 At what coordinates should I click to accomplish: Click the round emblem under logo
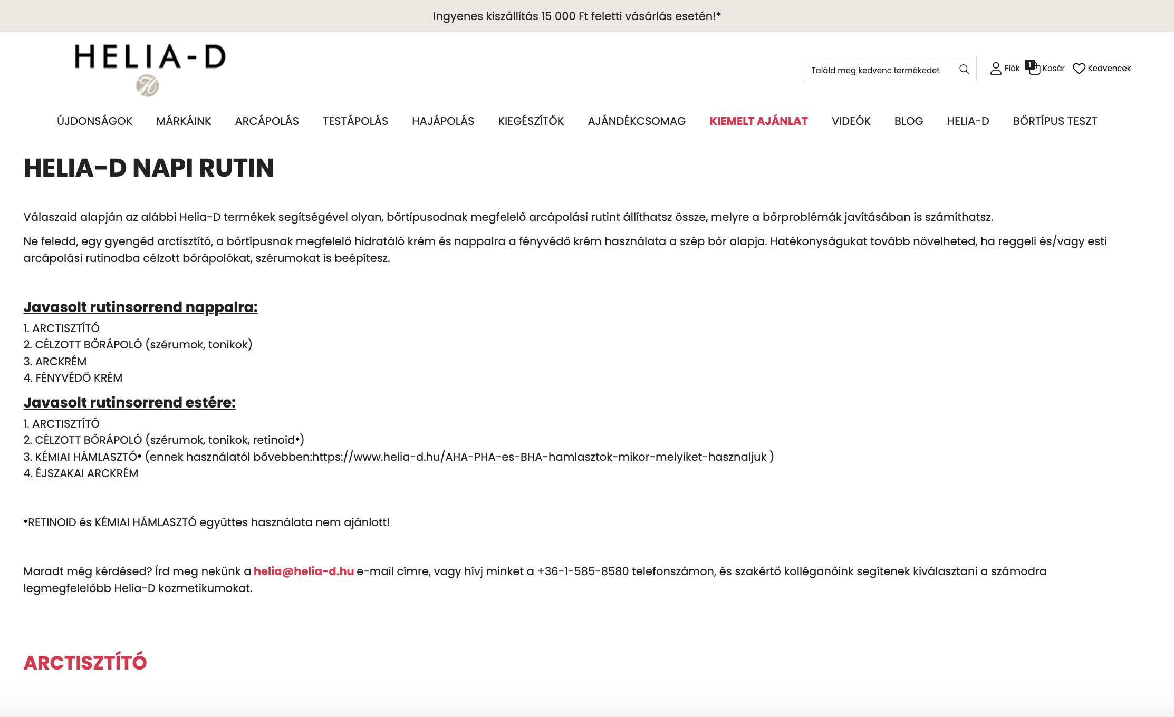pyautogui.click(x=148, y=86)
